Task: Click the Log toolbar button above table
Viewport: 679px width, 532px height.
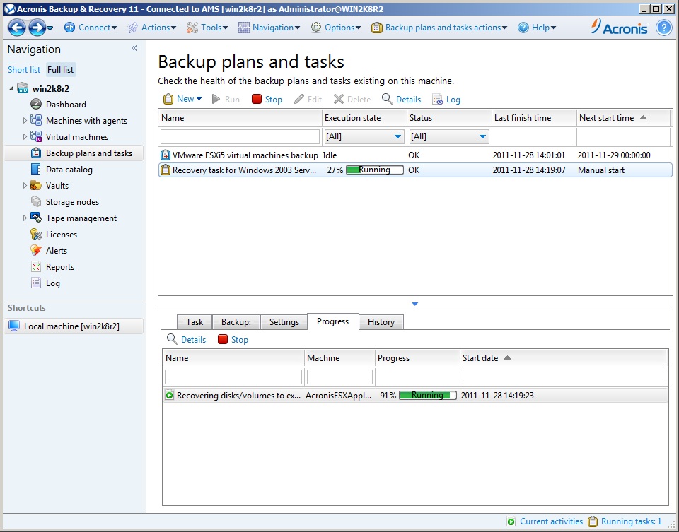Action: coord(446,99)
